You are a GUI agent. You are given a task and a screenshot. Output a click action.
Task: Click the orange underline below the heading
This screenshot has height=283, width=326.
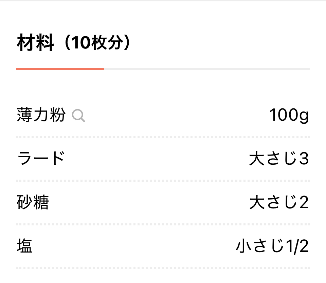pos(60,69)
